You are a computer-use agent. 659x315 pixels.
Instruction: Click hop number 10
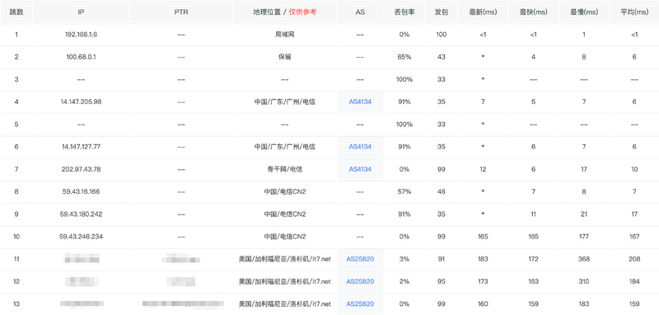(x=16, y=237)
